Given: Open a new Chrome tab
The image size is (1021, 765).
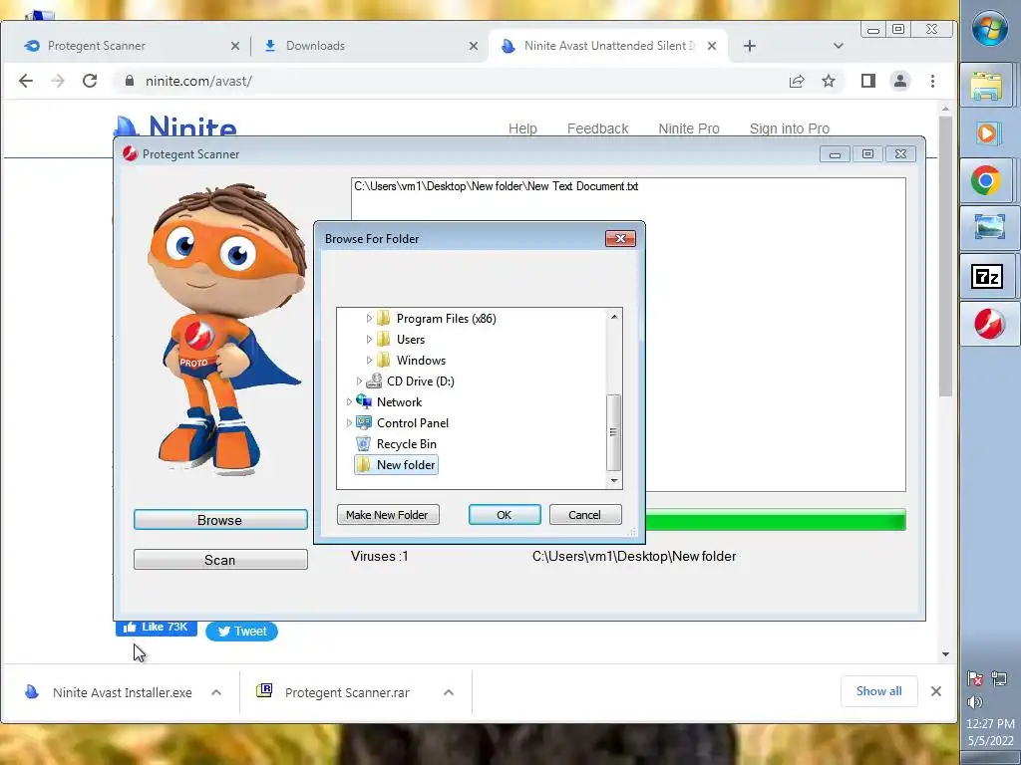Looking at the screenshot, I should [x=750, y=46].
